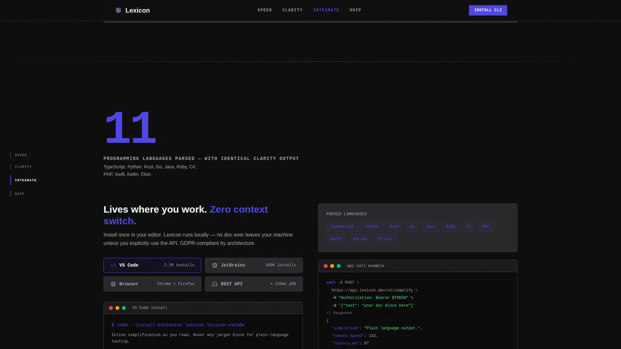Select the Integrate nav item in header

[x=326, y=10]
